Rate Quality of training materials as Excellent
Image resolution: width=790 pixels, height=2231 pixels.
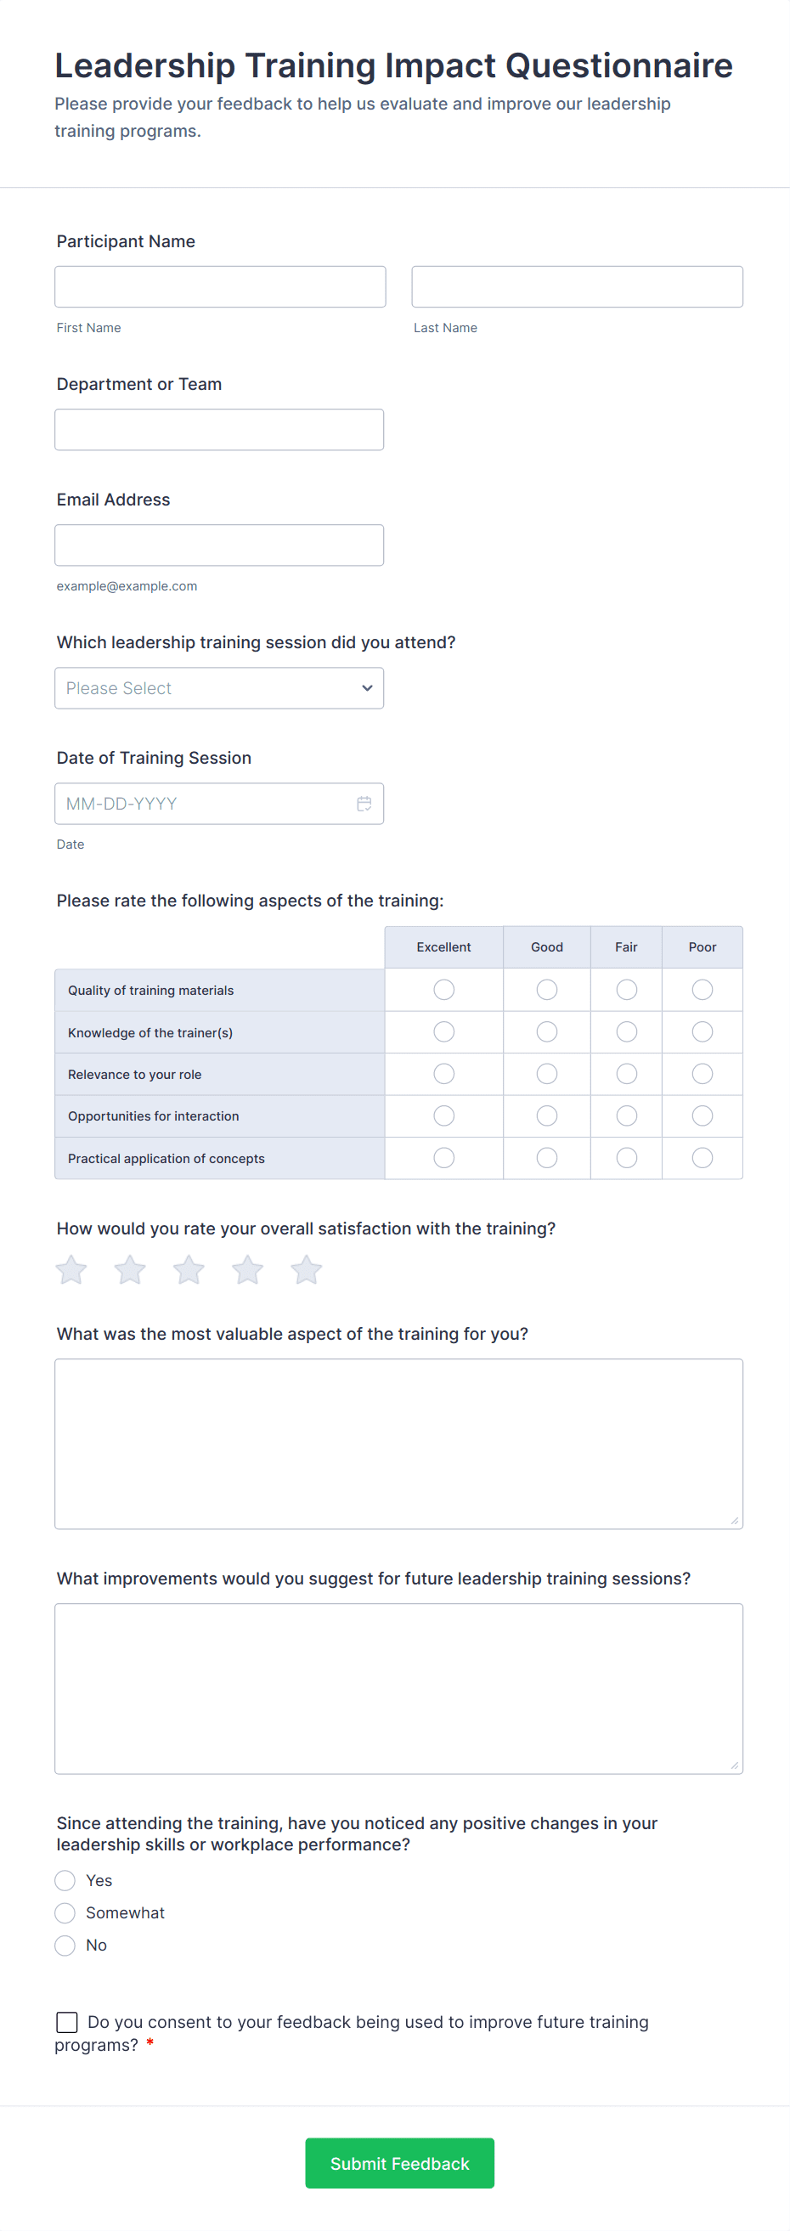tap(443, 989)
